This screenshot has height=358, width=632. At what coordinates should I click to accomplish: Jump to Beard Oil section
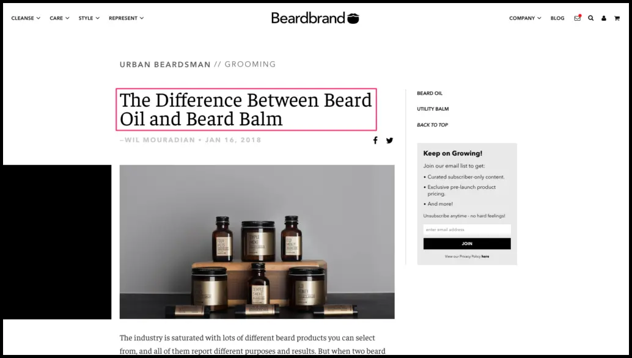[430, 93]
